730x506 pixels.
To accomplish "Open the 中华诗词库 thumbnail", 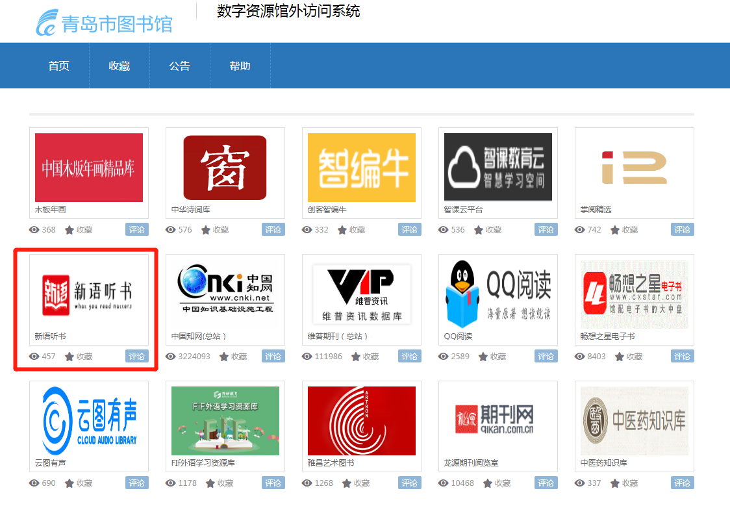I will 225,168.
